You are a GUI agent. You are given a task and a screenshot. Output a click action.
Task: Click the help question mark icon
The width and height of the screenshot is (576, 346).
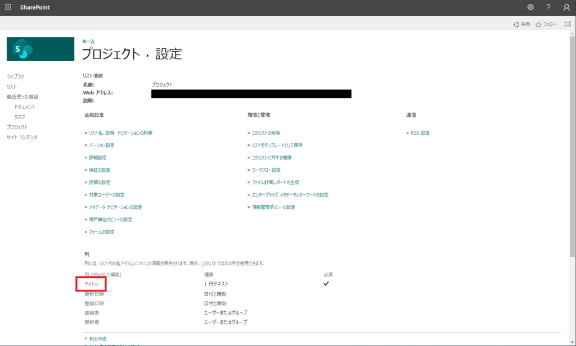click(x=548, y=7)
